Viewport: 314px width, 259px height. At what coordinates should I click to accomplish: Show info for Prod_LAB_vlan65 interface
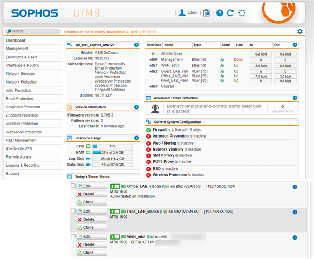(295, 212)
